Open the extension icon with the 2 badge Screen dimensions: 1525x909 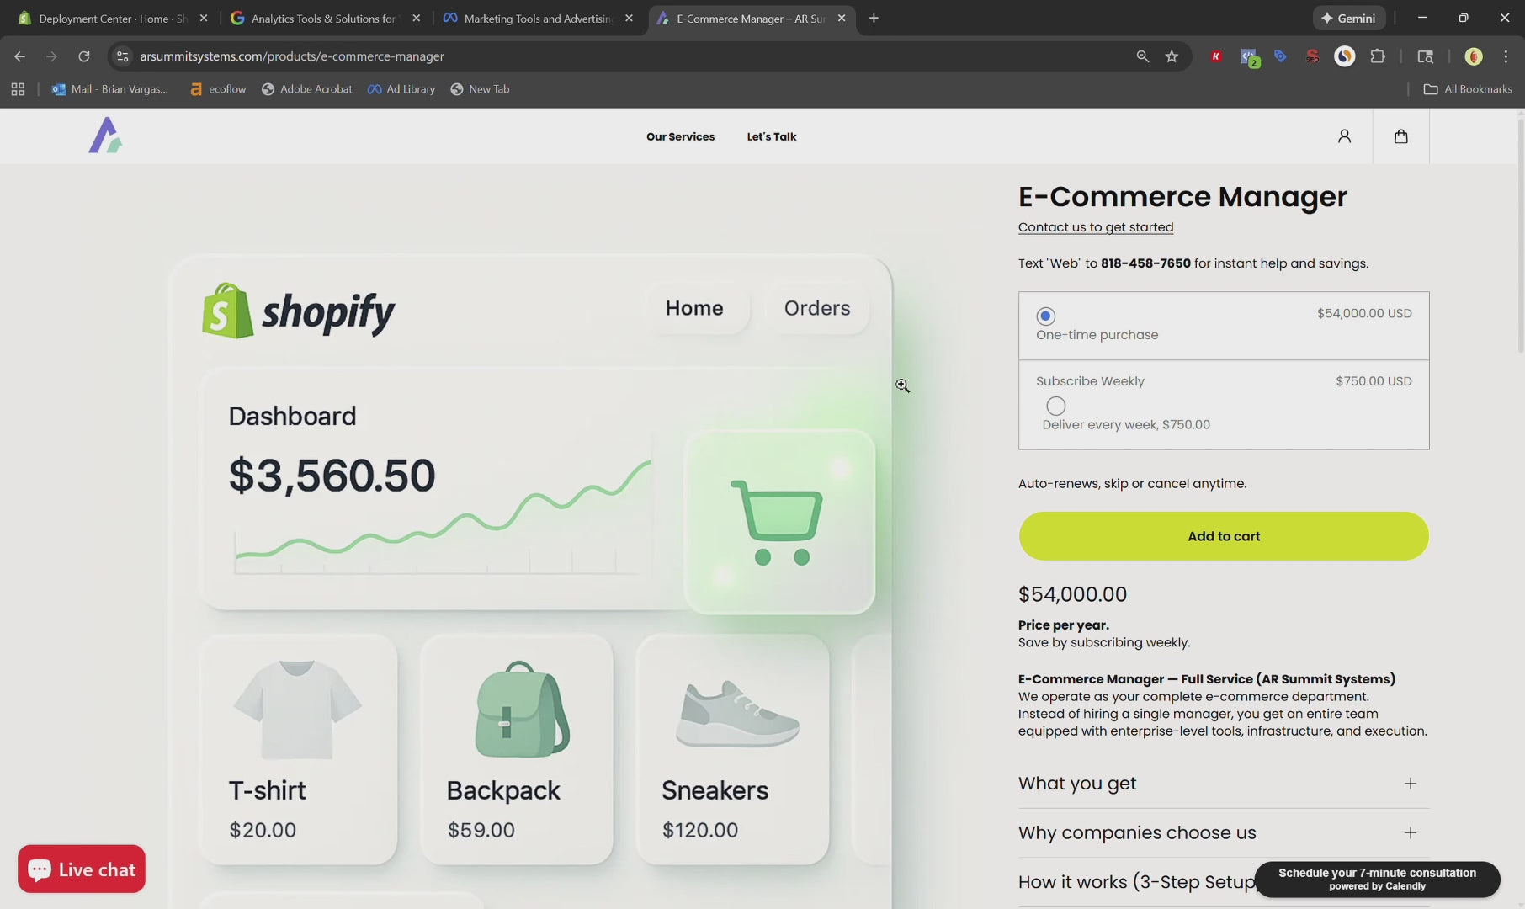tap(1249, 57)
